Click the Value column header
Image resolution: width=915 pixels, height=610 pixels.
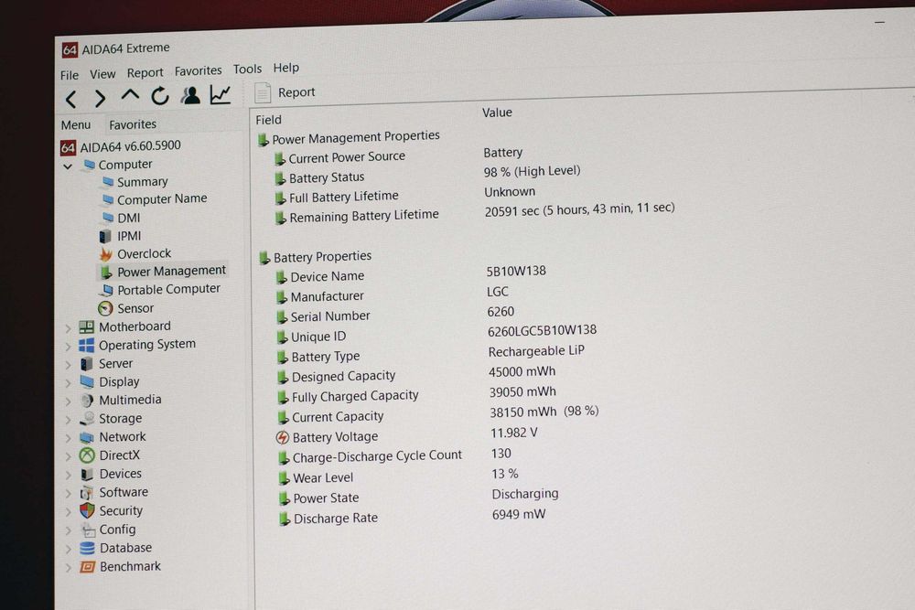click(x=497, y=112)
